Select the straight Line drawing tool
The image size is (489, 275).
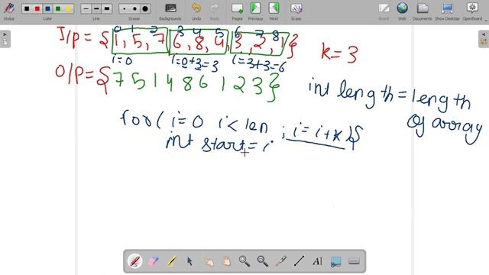coord(300,261)
